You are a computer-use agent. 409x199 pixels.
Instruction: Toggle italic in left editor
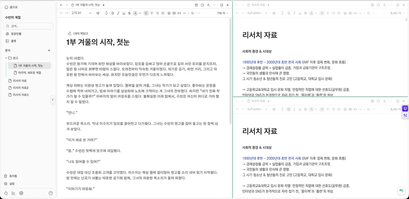click(x=118, y=13)
